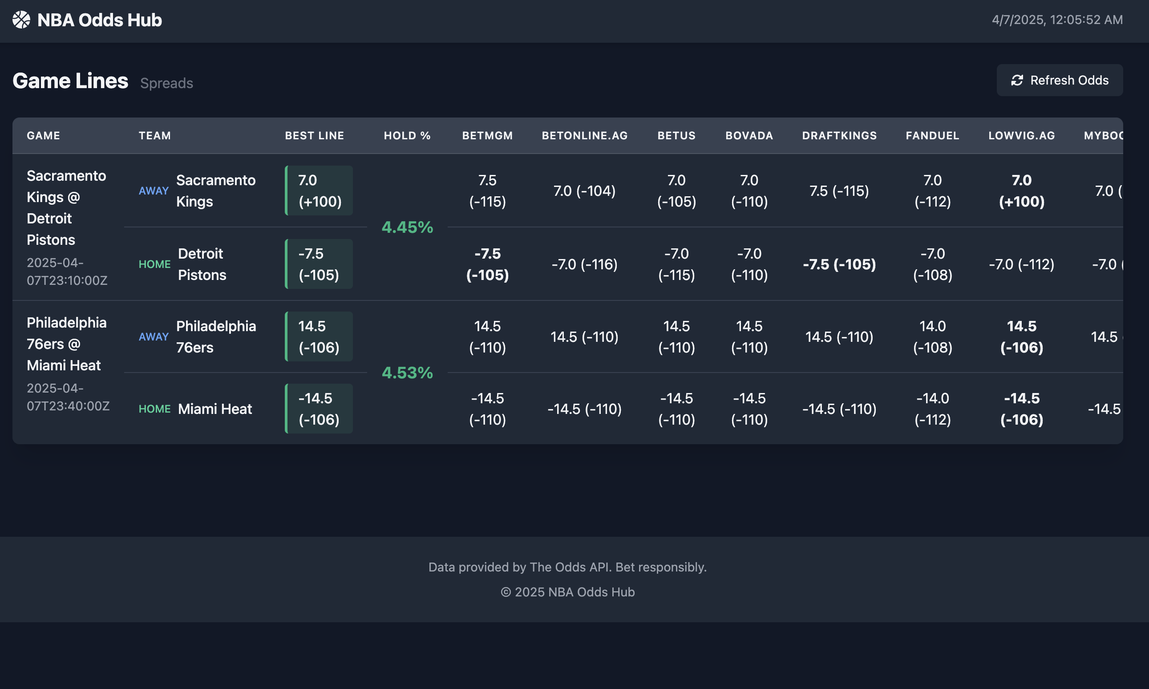Click the 76ers BetOnline 14.5 (-110) cell
The height and width of the screenshot is (689, 1149).
[584, 336]
